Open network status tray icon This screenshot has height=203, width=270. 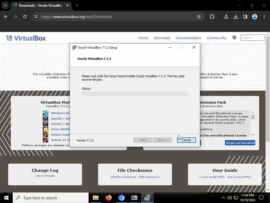tap(236, 198)
